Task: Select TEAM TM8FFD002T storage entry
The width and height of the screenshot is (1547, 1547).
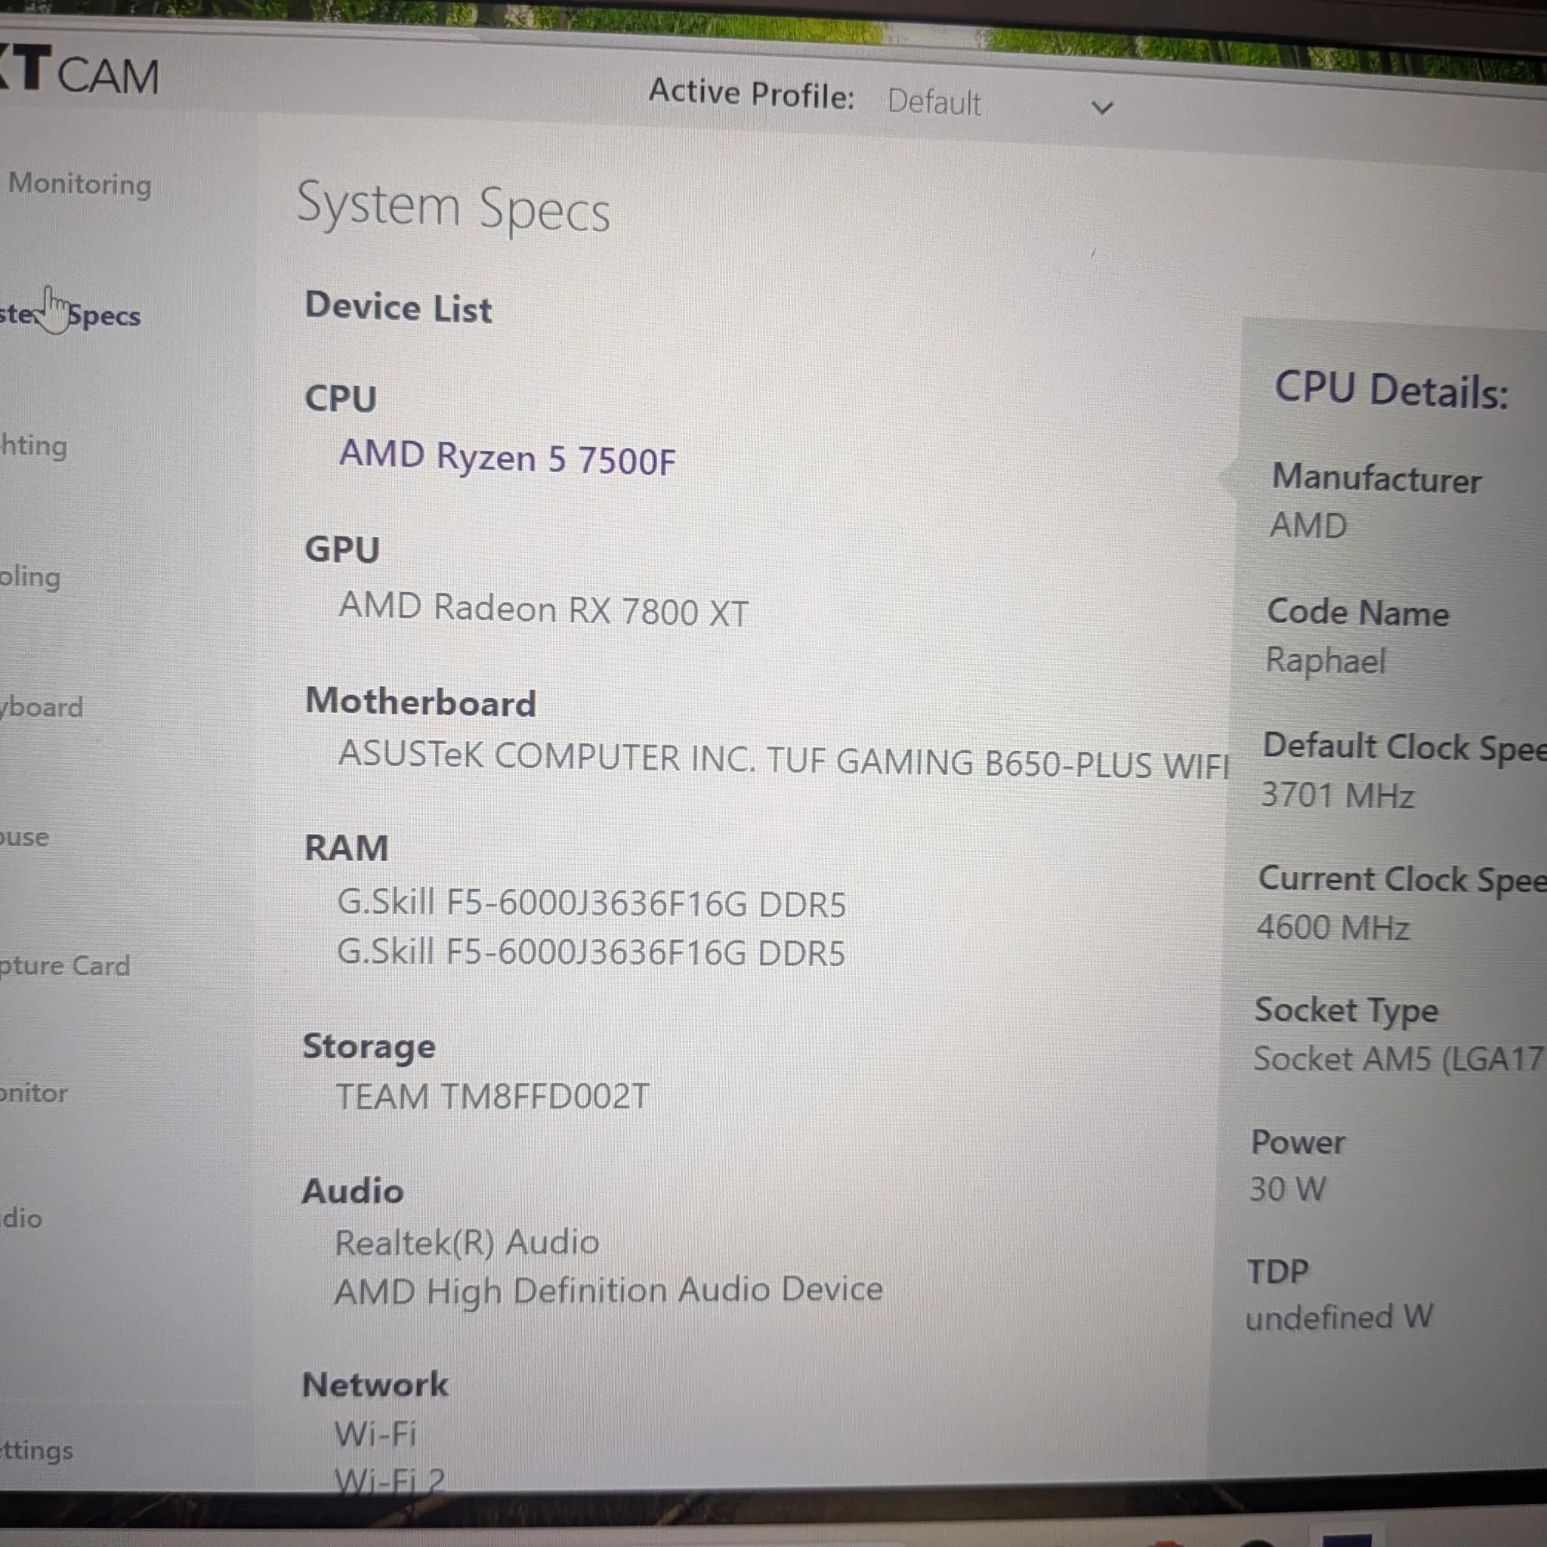Action: click(x=493, y=1097)
